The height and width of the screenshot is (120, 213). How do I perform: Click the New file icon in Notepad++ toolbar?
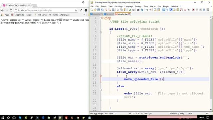(x=92, y=10)
